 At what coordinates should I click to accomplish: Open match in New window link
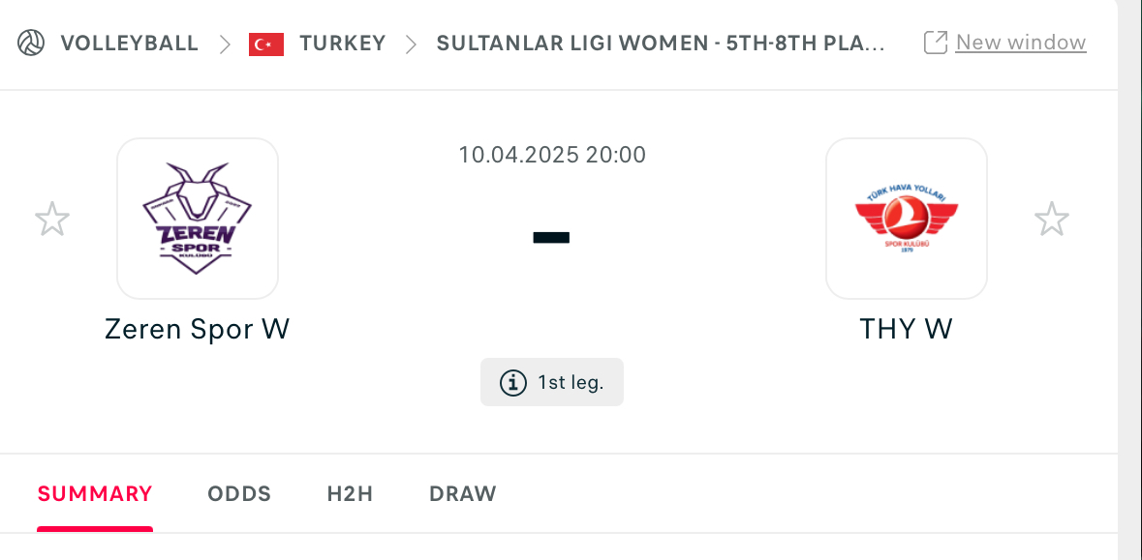(1020, 43)
